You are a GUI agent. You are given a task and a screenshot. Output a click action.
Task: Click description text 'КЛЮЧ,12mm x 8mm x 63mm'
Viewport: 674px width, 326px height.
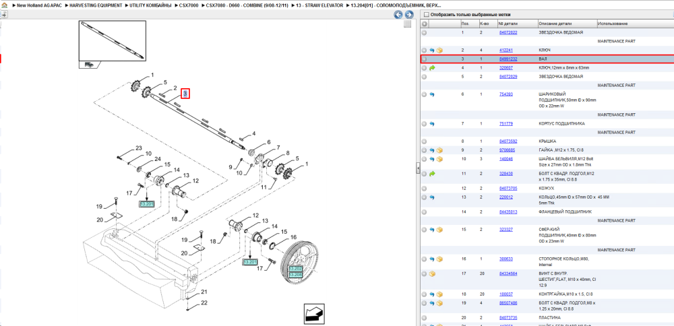click(x=563, y=68)
